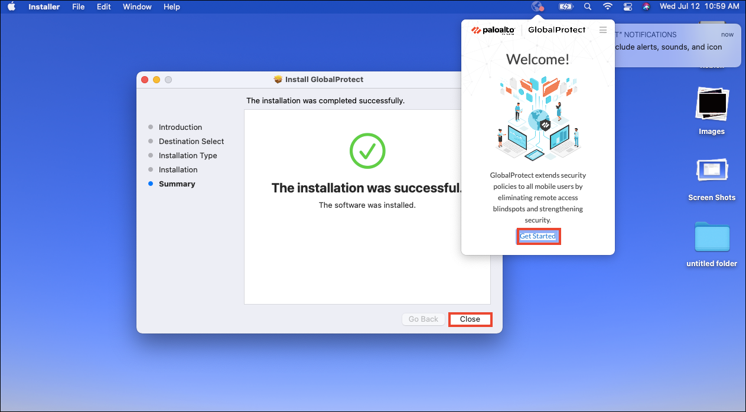This screenshot has width=746, height=412.
Task: Open the File menu
Action: (79, 6)
